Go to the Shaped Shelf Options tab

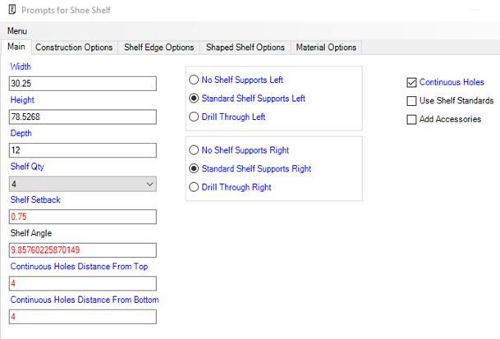245,48
